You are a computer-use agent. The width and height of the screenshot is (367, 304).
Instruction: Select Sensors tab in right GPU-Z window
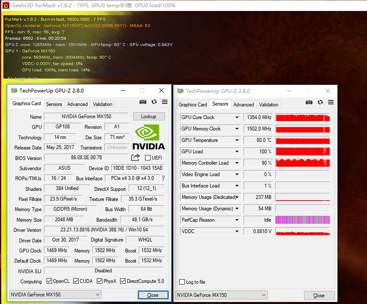point(220,104)
